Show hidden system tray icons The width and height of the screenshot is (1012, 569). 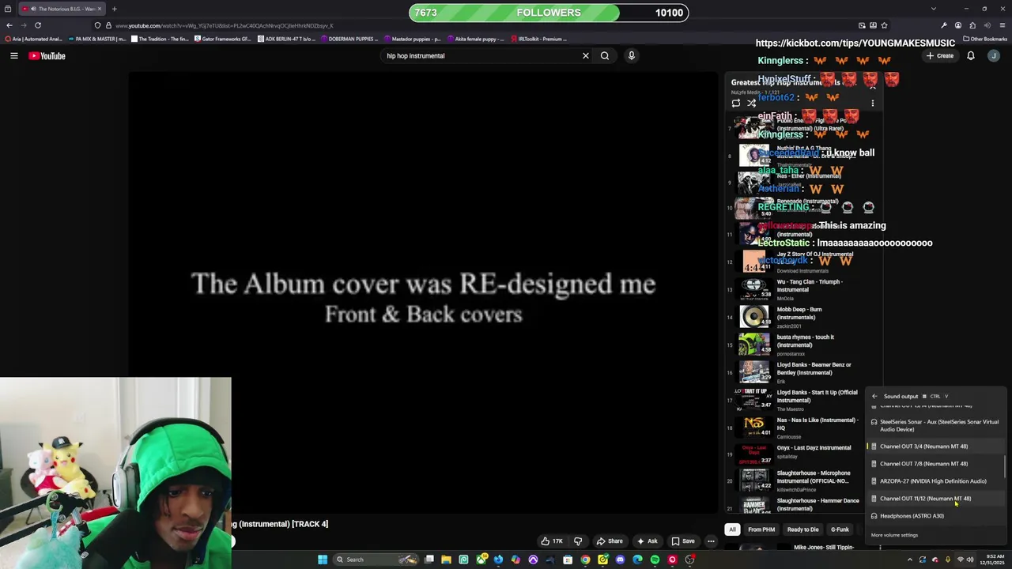pyautogui.click(x=910, y=560)
